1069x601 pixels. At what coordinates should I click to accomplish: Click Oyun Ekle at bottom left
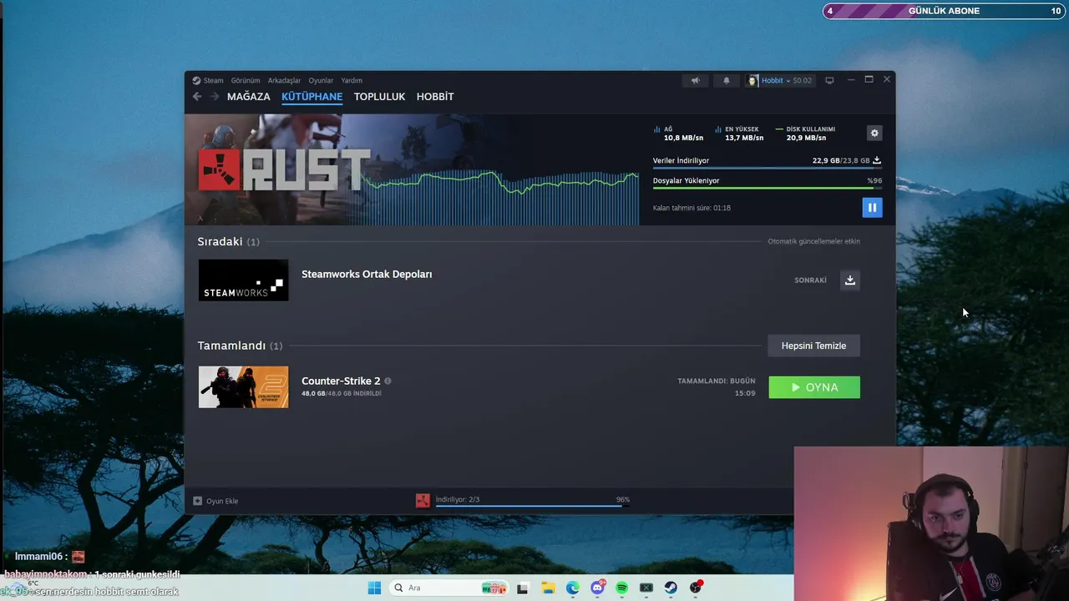coord(216,501)
